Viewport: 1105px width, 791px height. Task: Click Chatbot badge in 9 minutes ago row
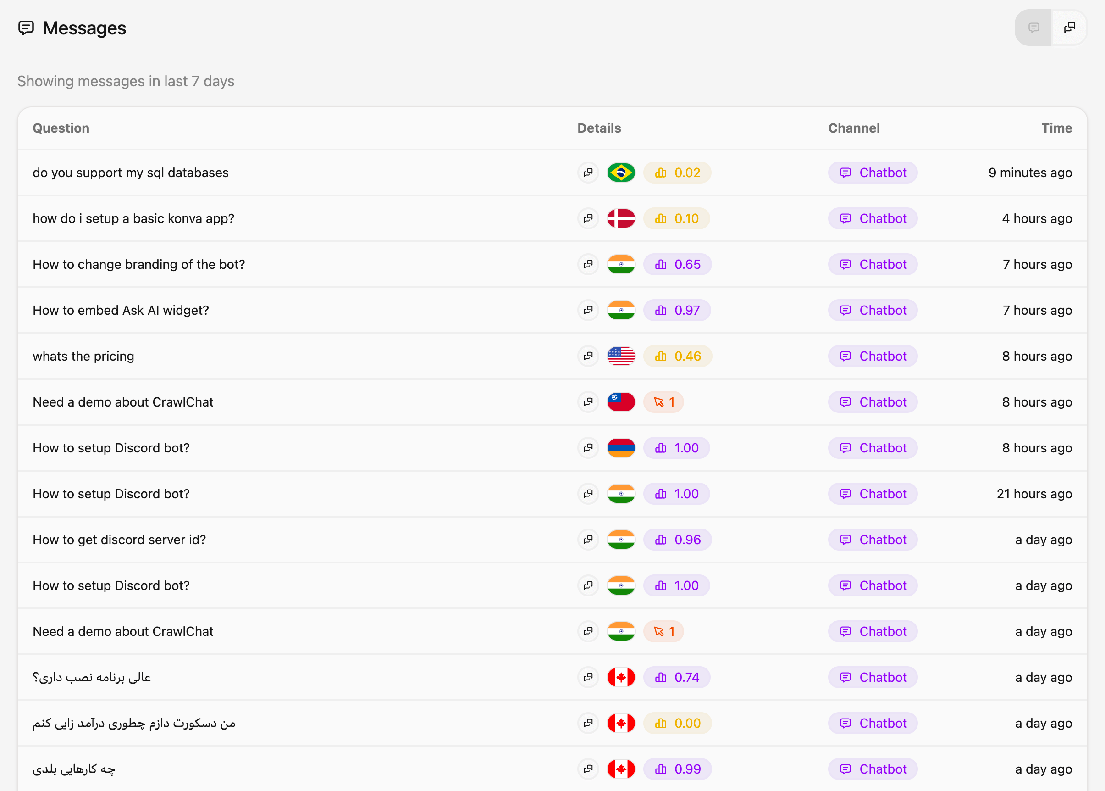tap(873, 173)
